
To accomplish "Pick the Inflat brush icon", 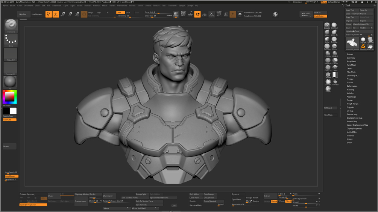I will [x=327, y=40].
